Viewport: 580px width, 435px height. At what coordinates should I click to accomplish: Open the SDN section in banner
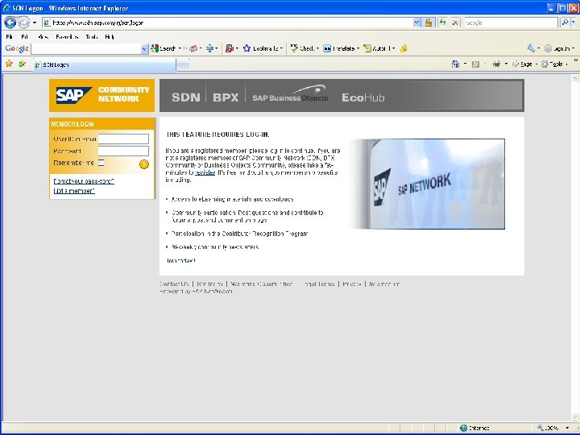(186, 97)
